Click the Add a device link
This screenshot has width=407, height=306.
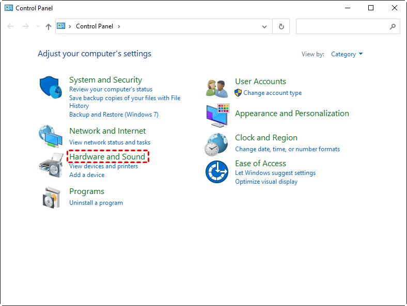click(x=87, y=175)
